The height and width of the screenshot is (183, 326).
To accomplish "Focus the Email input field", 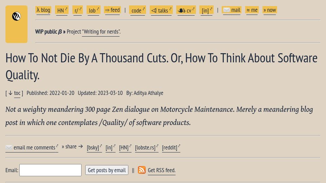I will point(50,170).
